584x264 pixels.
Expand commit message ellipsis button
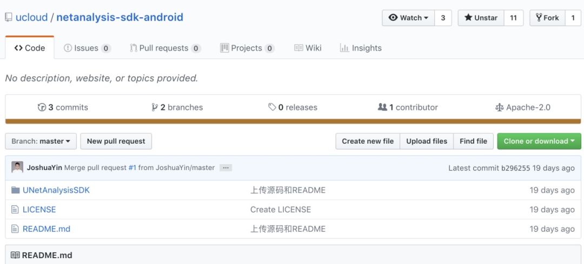[226, 168]
